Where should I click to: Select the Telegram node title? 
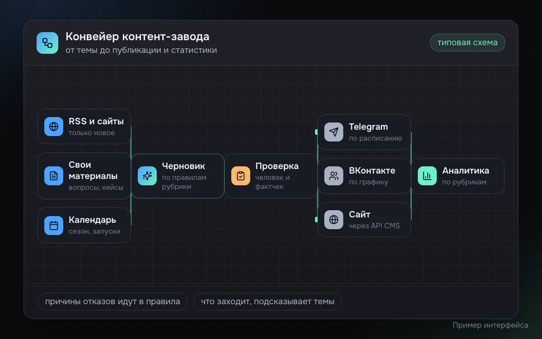click(369, 127)
